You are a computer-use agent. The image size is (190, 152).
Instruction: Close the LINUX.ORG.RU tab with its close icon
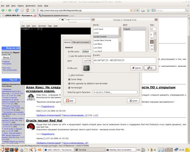35,16
